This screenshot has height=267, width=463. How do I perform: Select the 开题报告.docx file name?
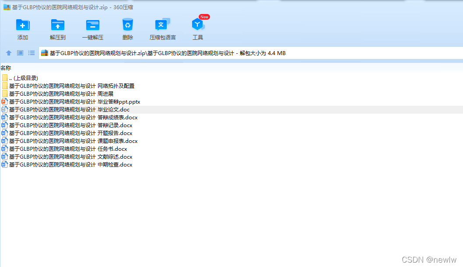pos(70,133)
